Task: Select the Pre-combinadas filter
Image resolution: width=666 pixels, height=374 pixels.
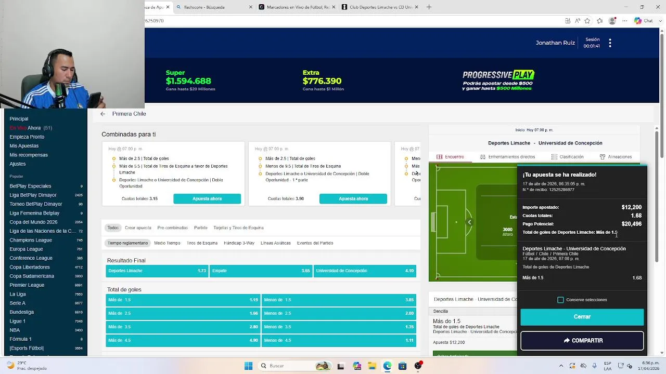Action: 172,228
